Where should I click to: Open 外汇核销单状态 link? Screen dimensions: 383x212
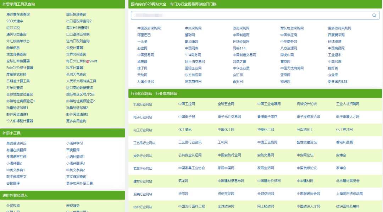18,41
